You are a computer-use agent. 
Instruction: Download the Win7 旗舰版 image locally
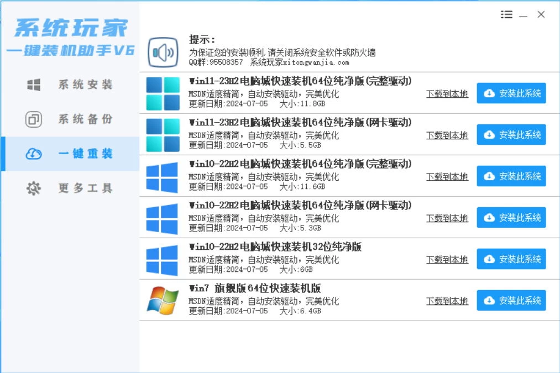pyautogui.click(x=448, y=301)
